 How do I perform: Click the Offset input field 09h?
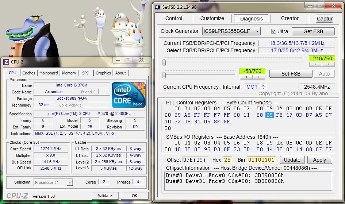[195, 160]
